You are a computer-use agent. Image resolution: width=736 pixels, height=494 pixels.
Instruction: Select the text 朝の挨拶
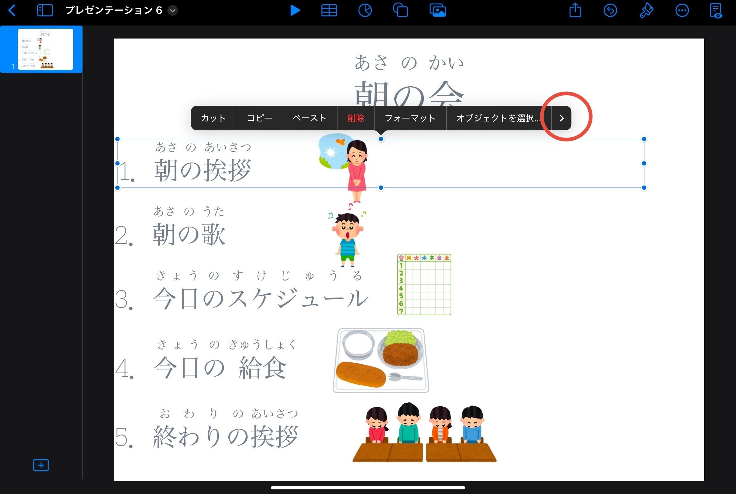click(203, 170)
